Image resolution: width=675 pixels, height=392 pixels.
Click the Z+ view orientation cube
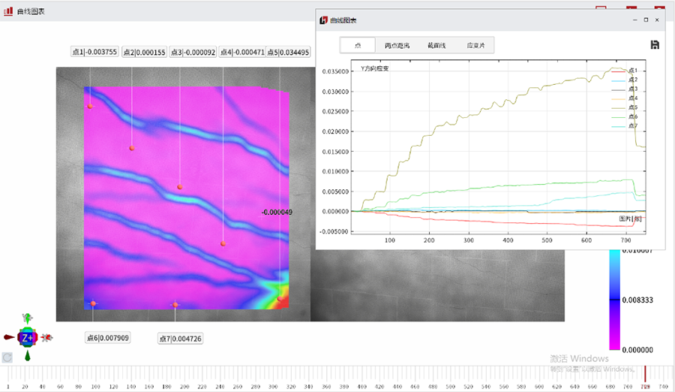click(x=27, y=337)
